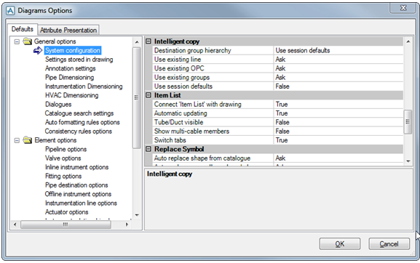Select Settings stored in drawing
The height and width of the screenshot is (263, 420).
tap(79, 60)
